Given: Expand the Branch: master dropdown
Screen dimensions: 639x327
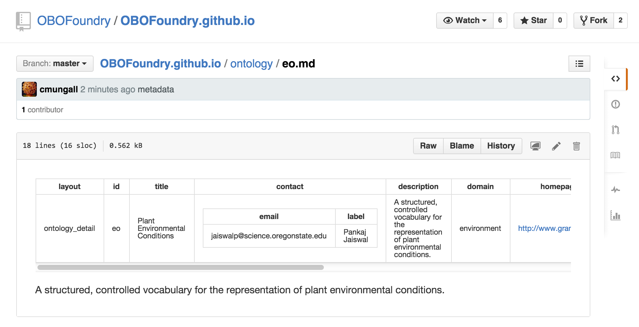Looking at the screenshot, I should (x=55, y=64).
